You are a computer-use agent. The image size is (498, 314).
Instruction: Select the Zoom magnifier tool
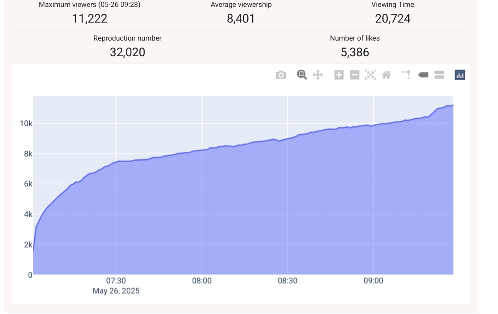(x=302, y=75)
